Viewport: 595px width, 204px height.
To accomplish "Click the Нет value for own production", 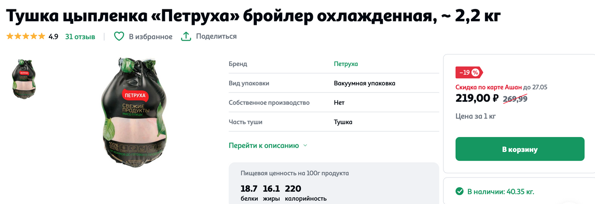I will point(339,103).
